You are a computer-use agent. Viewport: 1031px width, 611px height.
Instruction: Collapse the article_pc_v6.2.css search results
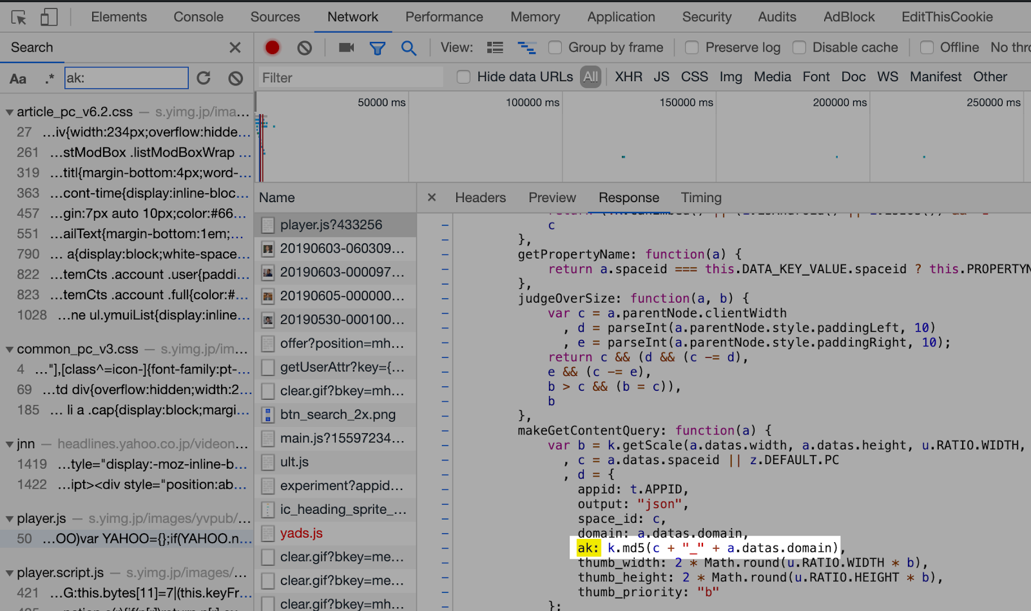(9, 111)
